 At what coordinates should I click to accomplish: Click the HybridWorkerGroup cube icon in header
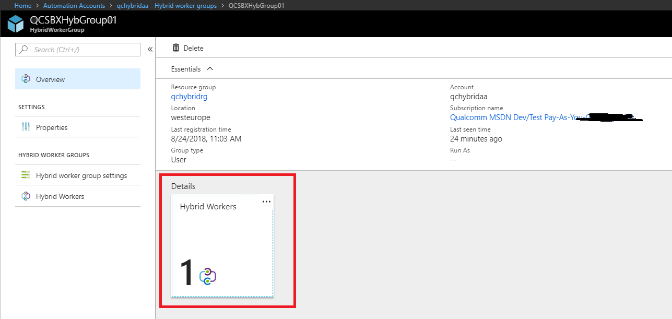(15, 23)
